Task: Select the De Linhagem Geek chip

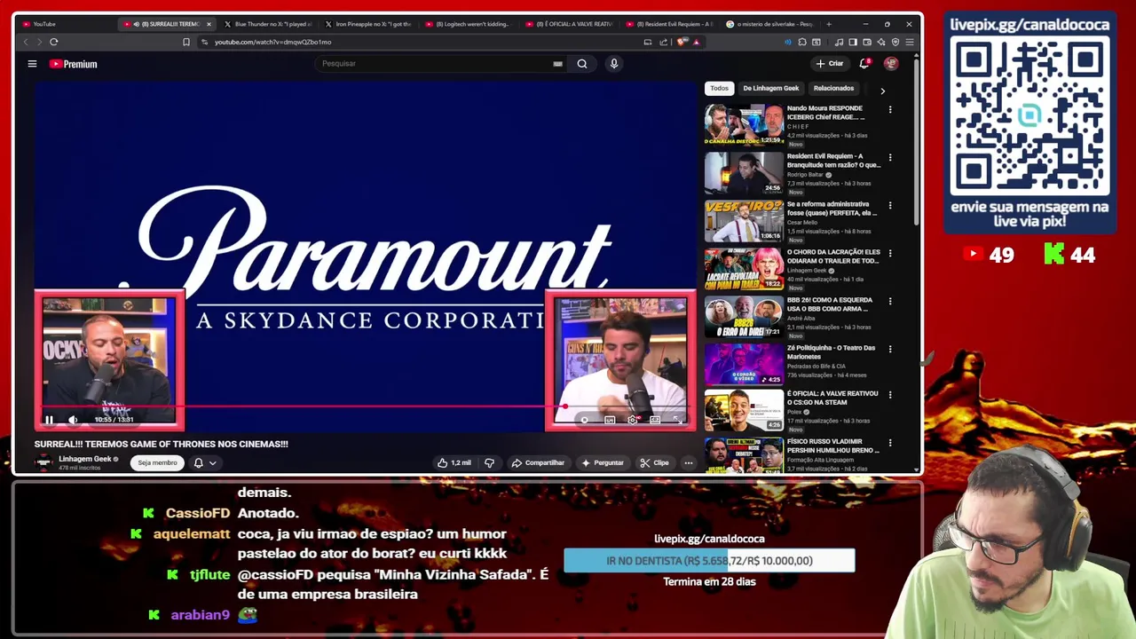Action: [x=770, y=89]
